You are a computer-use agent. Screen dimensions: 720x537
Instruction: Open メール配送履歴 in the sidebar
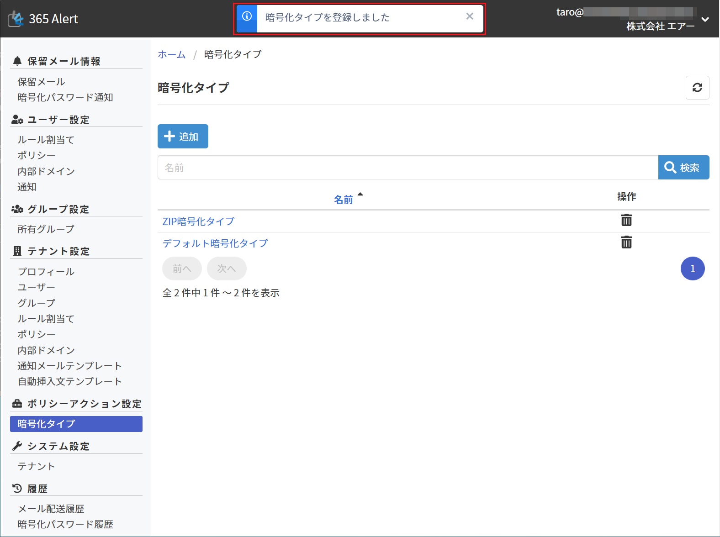51,509
